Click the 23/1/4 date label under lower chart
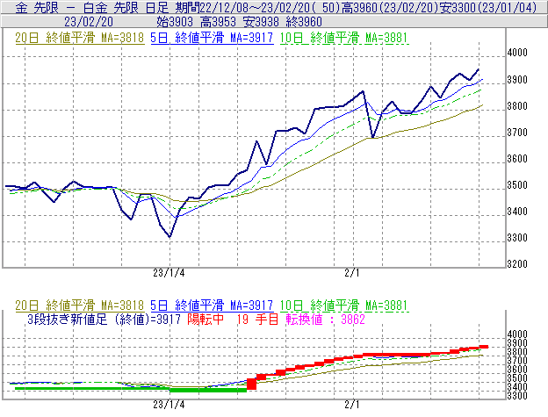 (169, 405)
